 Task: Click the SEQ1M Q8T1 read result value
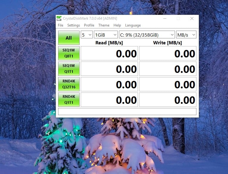[109, 54]
